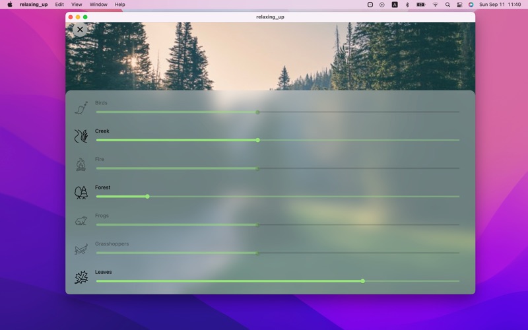Click the Forest volume slider knob
528x330 pixels.
(147, 197)
